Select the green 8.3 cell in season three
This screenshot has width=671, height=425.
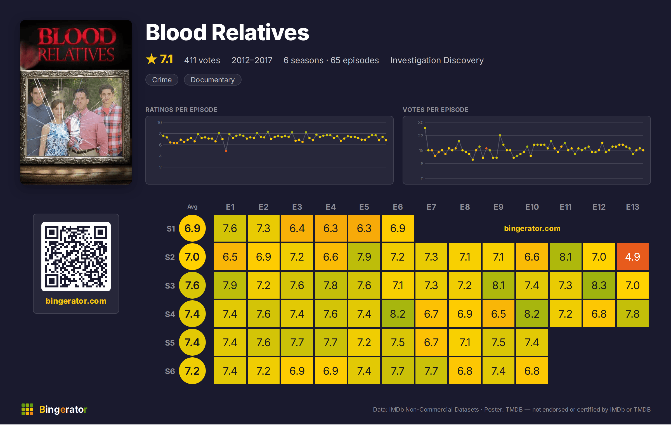[x=599, y=285]
